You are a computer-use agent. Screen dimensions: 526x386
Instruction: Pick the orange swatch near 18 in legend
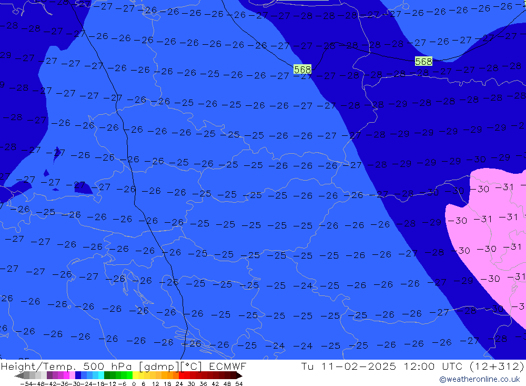[170, 375]
